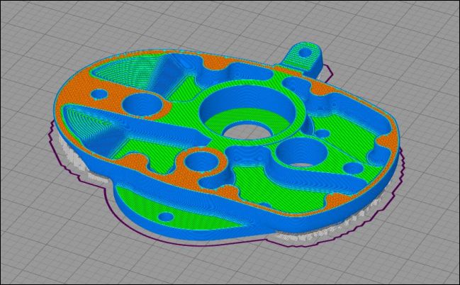
Task: Select the circular boss hole below center
Action: coord(198,161)
